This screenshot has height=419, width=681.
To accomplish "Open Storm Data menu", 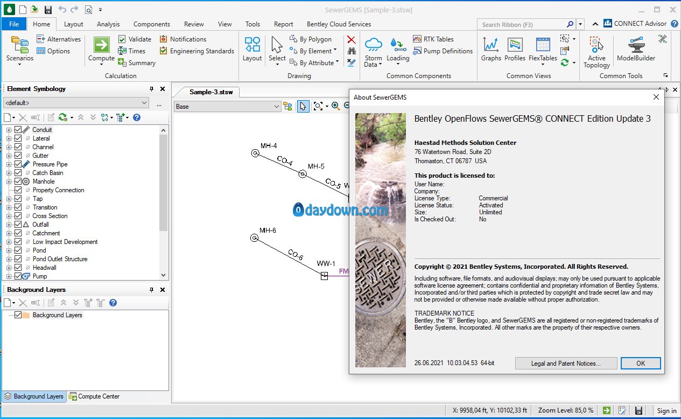I will (x=373, y=51).
